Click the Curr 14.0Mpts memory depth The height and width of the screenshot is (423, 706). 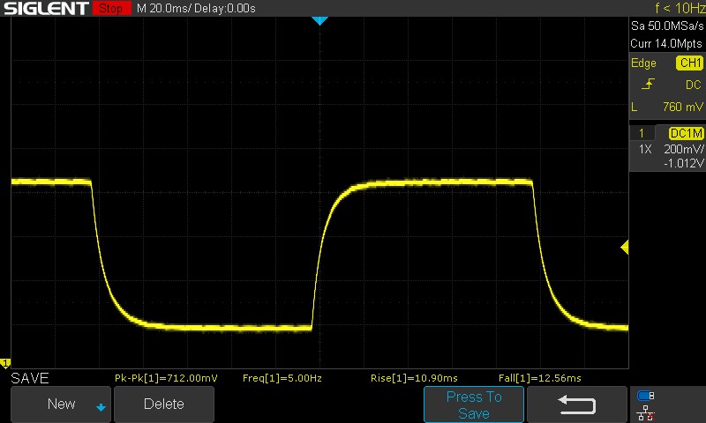(x=666, y=43)
